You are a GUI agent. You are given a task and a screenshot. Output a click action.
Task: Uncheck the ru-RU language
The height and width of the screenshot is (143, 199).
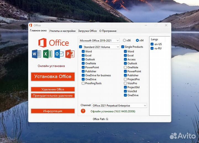pos(152,48)
